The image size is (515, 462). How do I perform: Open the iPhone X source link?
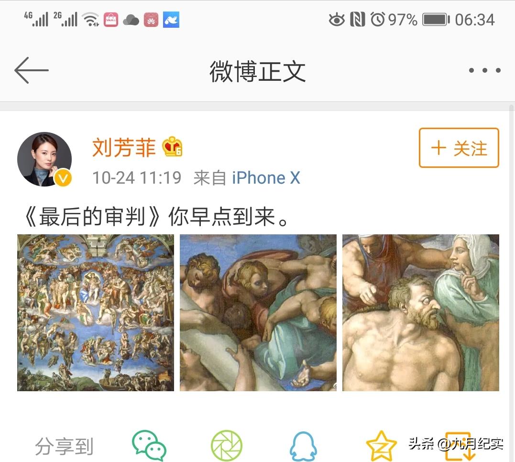click(266, 178)
